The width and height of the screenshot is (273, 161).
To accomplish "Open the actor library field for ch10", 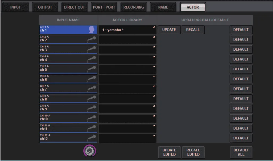I will coord(127,118).
